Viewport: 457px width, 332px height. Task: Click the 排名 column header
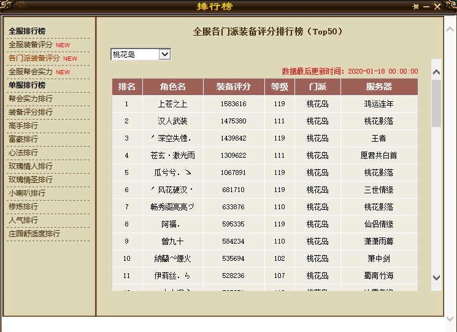pos(127,87)
